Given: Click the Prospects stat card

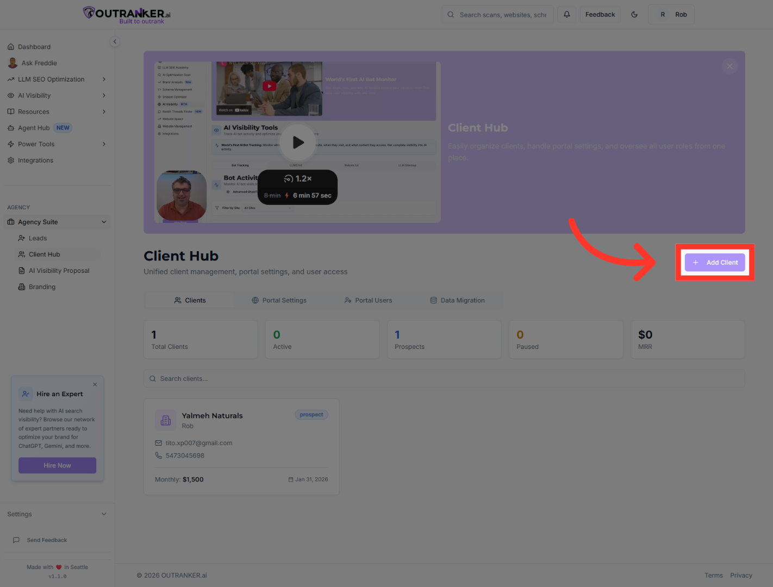Looking at the screenshot, I should tap(444, 340).
